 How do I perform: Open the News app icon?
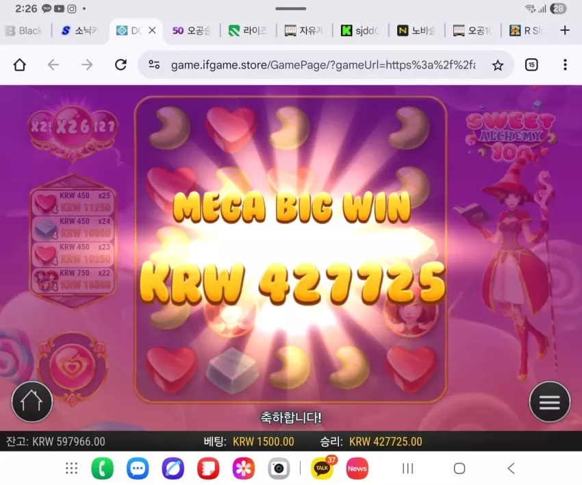click(357, 469)
